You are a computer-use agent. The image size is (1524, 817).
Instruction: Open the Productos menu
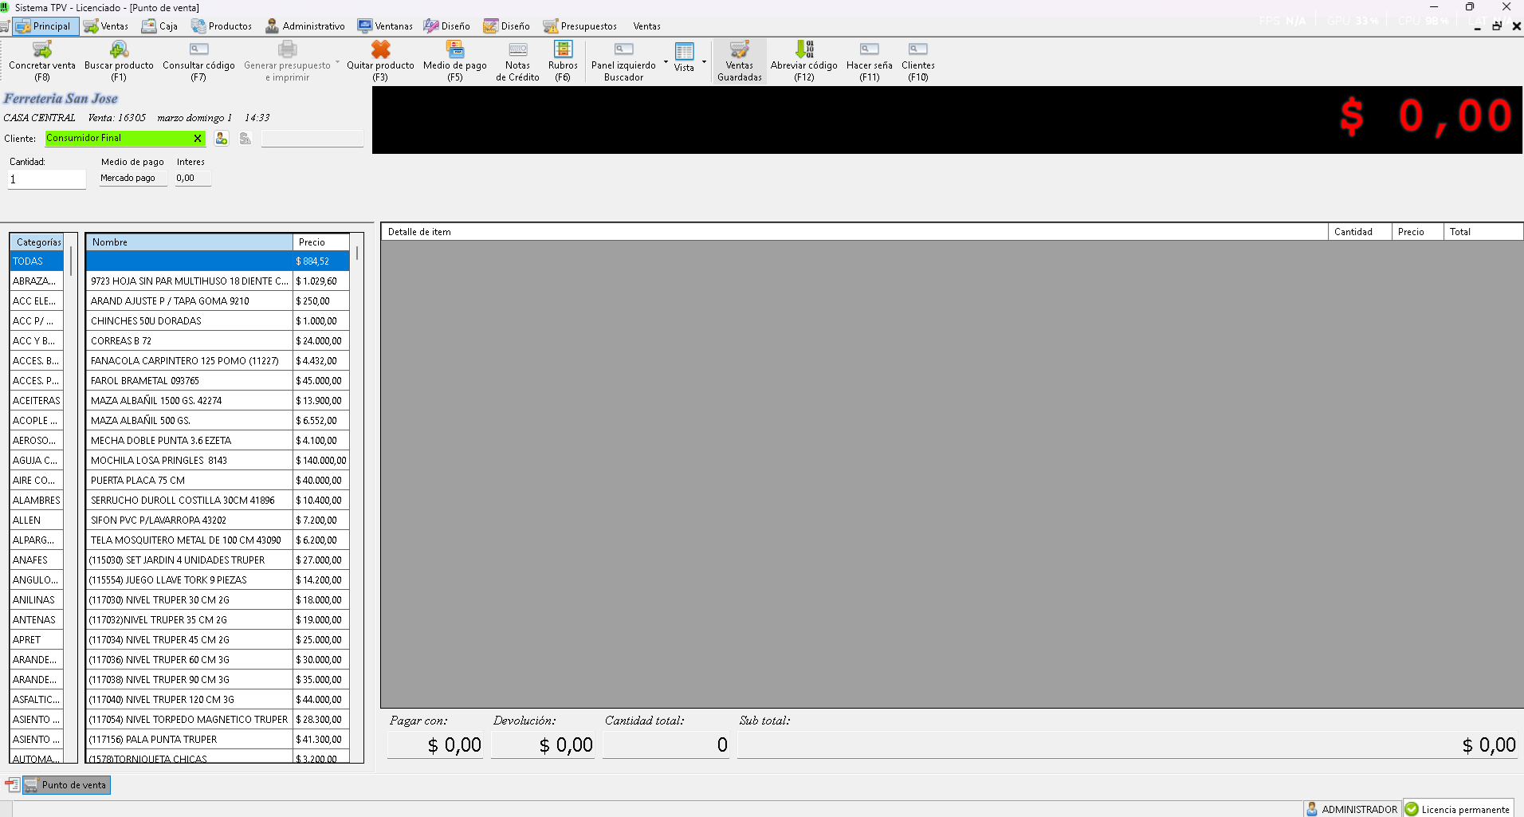(222, 26)
